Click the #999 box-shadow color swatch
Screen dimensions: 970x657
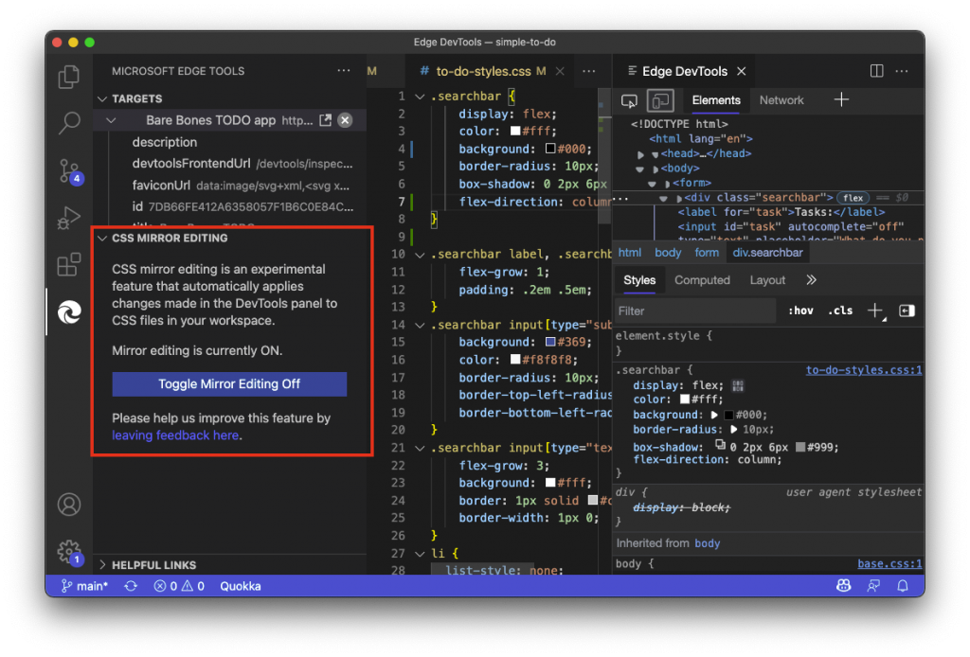[800, 447]
